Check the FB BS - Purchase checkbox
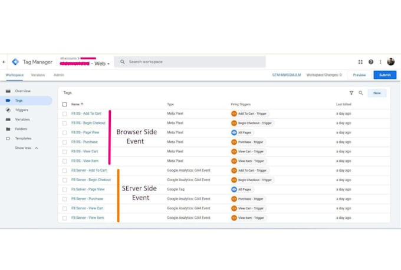The height and width of the screenshot is (270, 401). point(64,142)
